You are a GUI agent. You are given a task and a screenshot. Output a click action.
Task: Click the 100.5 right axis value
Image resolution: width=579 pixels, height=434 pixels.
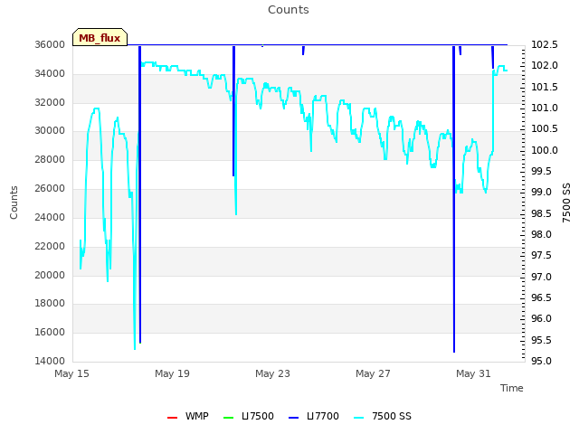(x=545, y=128)
